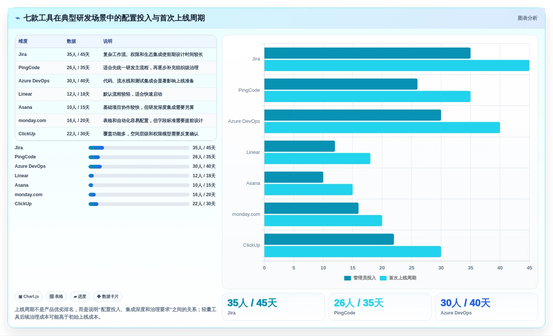This screenshot has height=336, width=553.
Task: Click the 管理员投入 legend label
Action: [365, 278]
